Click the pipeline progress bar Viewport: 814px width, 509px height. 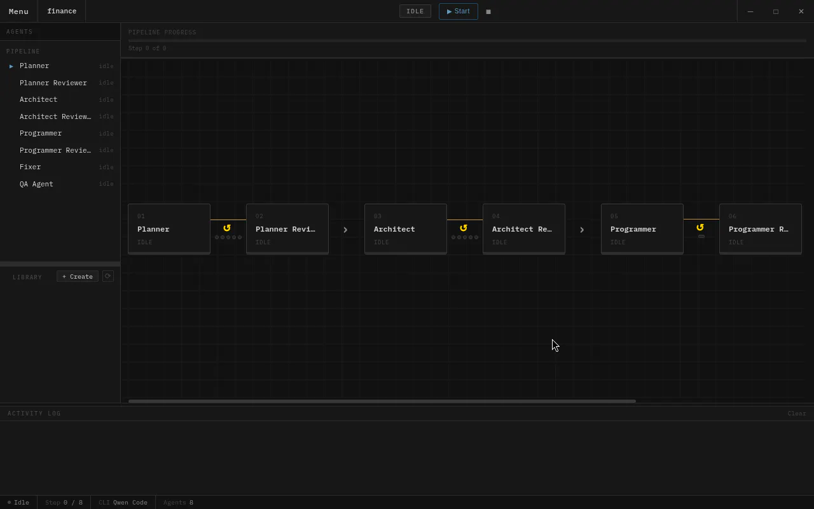(x=467, y=41)
